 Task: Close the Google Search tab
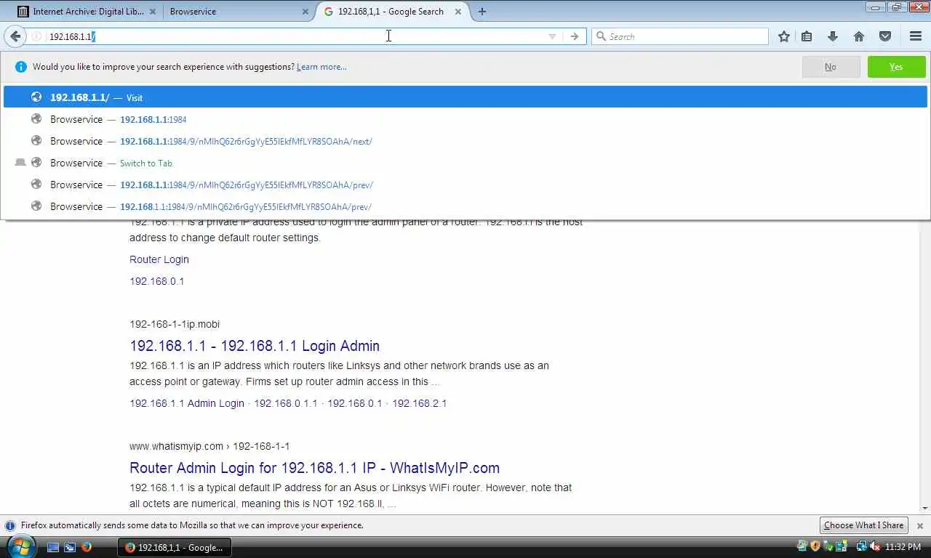[x=459, y=12]
